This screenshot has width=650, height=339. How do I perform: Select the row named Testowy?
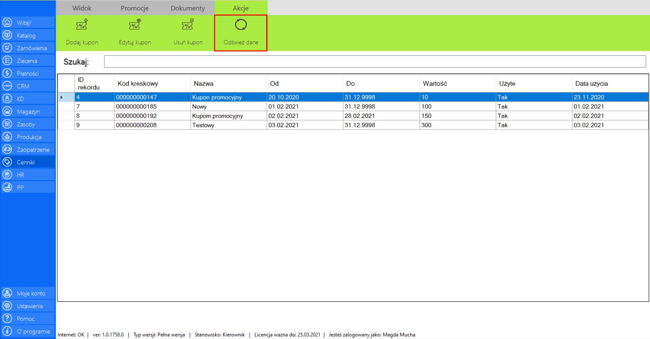[x=203, y=125]
